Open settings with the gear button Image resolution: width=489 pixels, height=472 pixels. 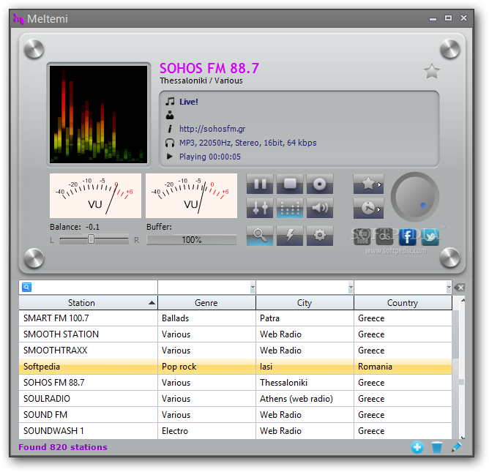tap(320, 236)
